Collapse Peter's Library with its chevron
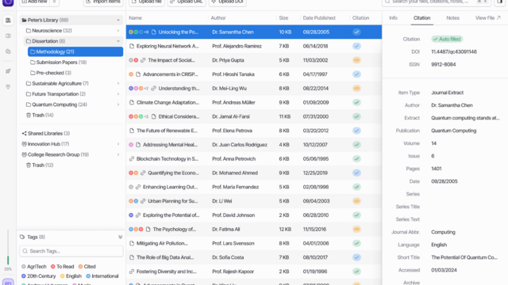508x285 pixels. coord(118,20)
